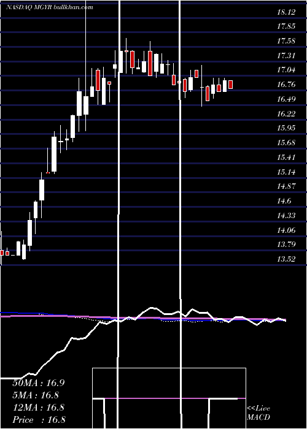This screenshot has width=307, height=429.
Task: Click the 17.85 price axis label
Action: point(287,27)
